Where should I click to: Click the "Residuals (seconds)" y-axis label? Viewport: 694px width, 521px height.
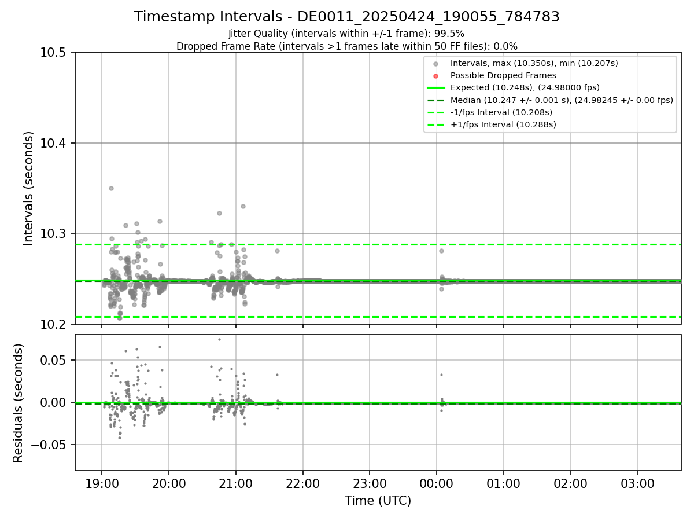[19, 403]
